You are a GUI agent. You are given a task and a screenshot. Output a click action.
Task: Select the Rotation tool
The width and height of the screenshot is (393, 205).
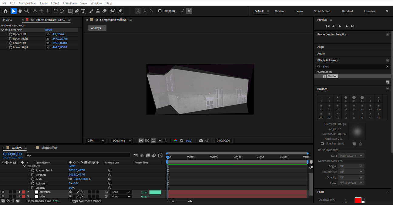(55, 11)
